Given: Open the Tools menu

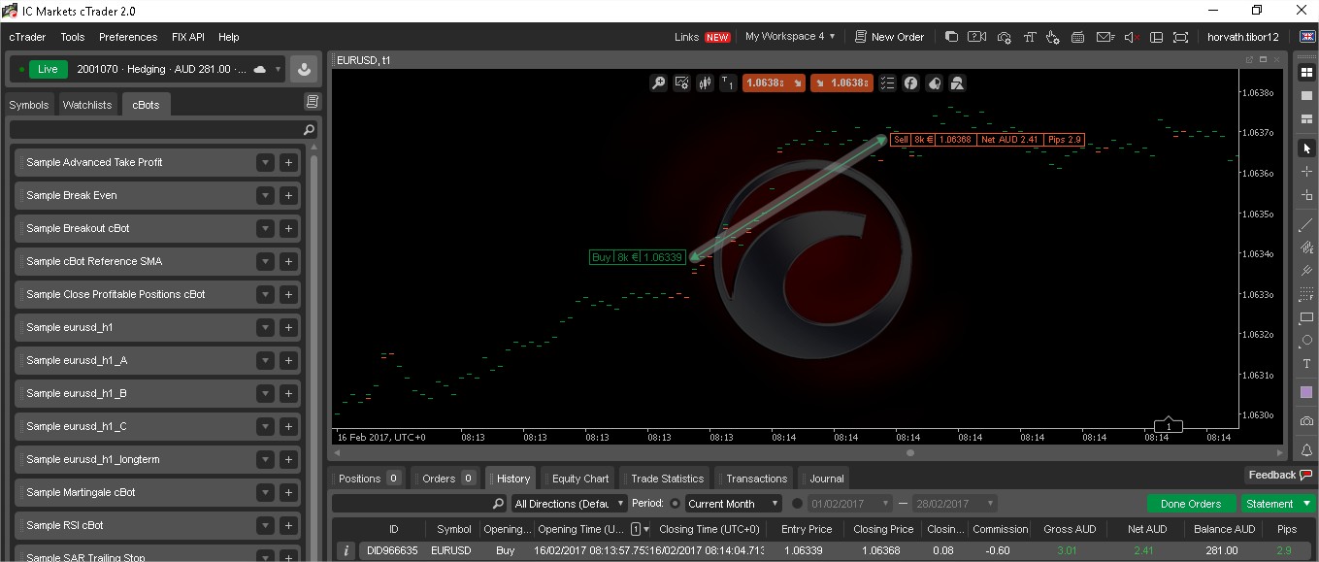Looking at the screenshot, I should 73,37.
